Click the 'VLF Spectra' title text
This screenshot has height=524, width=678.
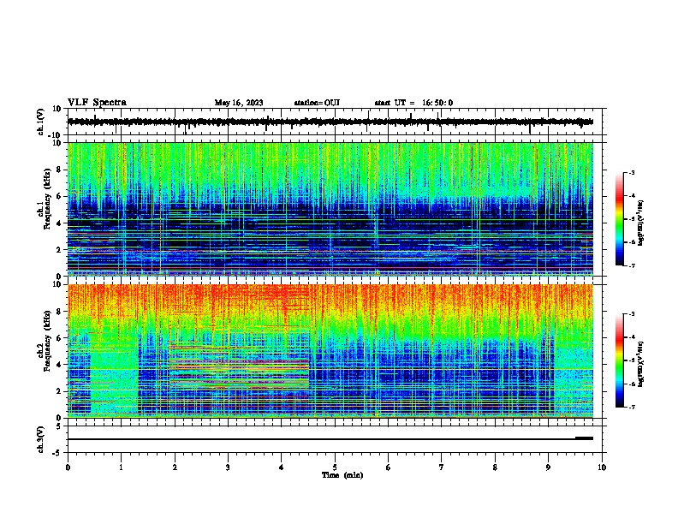tap(97, 103)
